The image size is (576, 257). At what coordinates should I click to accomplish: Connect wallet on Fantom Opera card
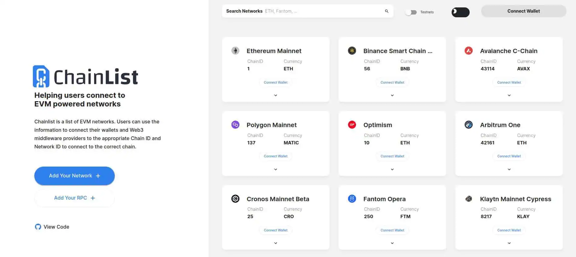pyautogui.click(x=392, y=230)
